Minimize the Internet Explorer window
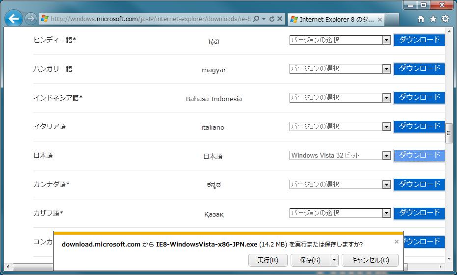 point(410,5)
